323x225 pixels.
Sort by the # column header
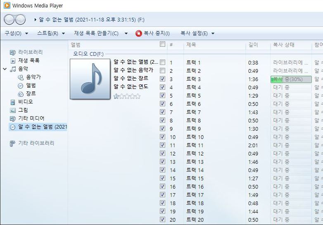[x=171, y=45]
